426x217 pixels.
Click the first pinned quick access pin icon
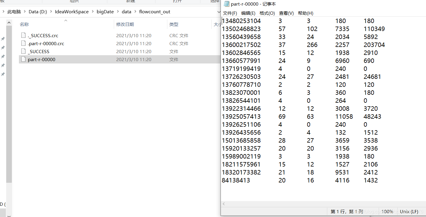tap(3, 39)
